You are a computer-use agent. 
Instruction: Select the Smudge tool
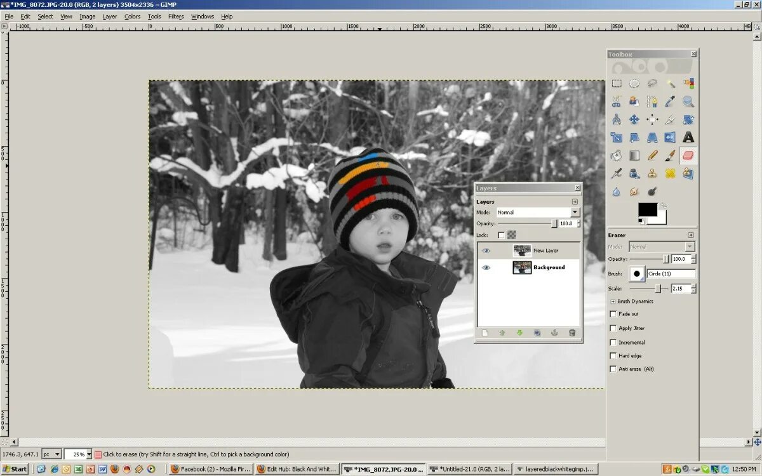click(x=634, y=191)
